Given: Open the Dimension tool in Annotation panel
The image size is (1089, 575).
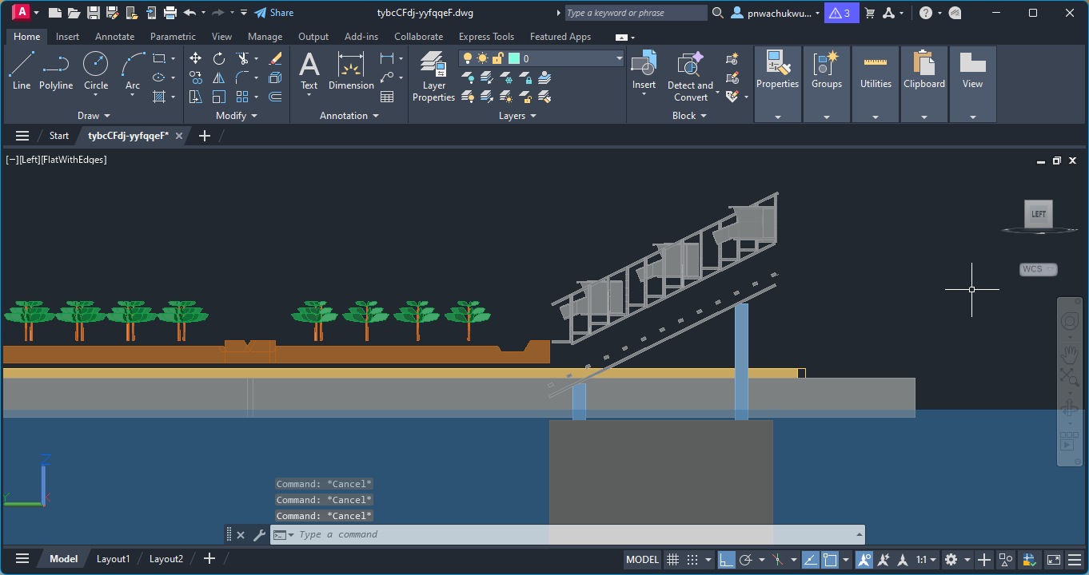Looking at the screenshot, I should pos(350,72).
